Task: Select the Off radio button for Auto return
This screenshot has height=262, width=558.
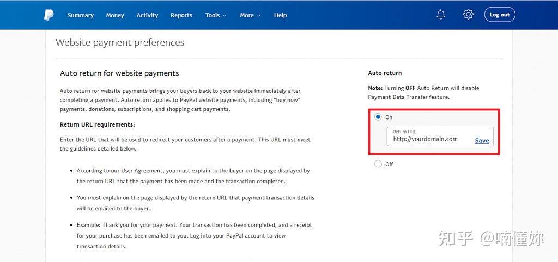Action: pyautogui.click(x=378, y=164)
